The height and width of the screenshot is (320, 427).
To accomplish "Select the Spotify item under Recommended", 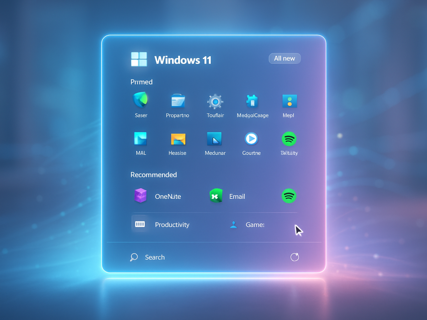I will 289,196.
